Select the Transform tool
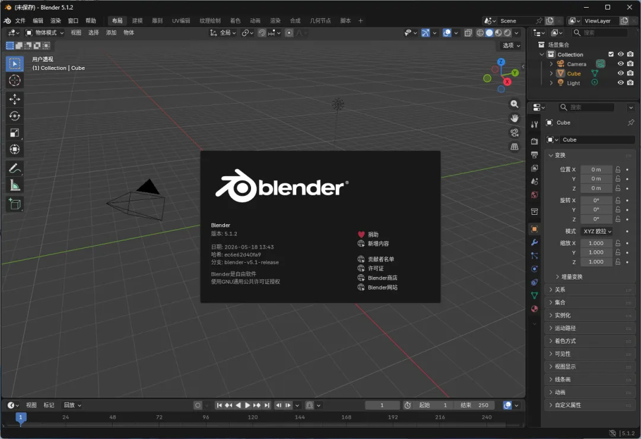 click(15, 149)
